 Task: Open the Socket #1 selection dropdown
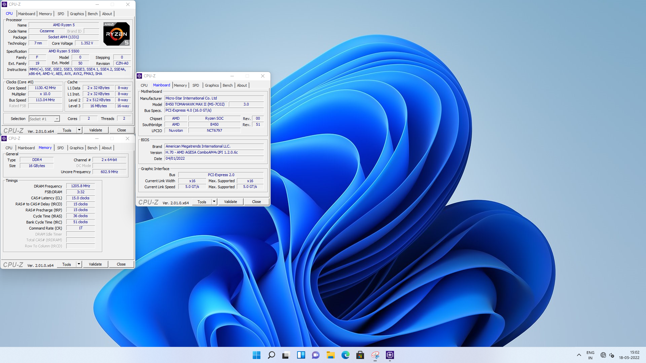(44, 119)
